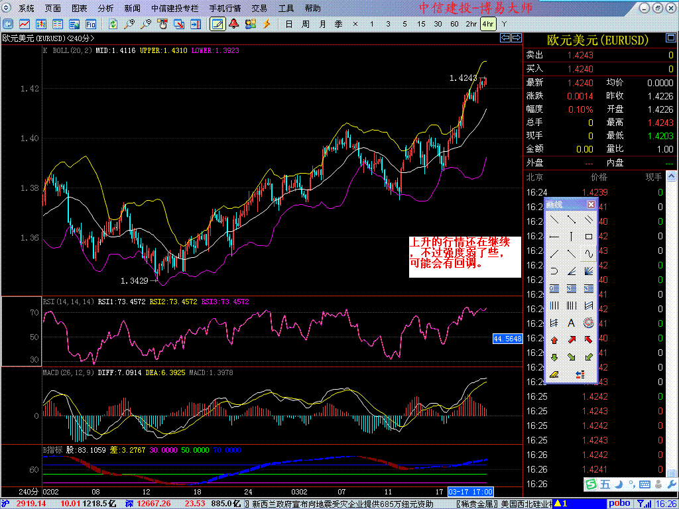Select the 15-minute period button

click(x=421, y=25)
